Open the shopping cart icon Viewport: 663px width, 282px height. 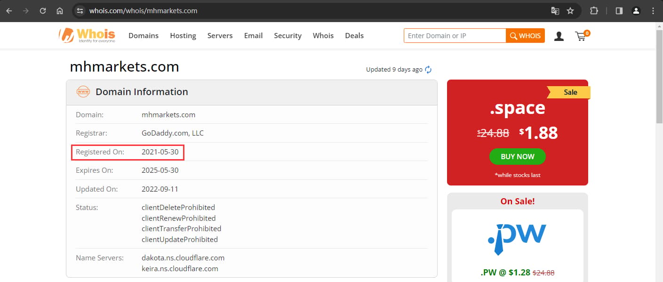point(582,36)
